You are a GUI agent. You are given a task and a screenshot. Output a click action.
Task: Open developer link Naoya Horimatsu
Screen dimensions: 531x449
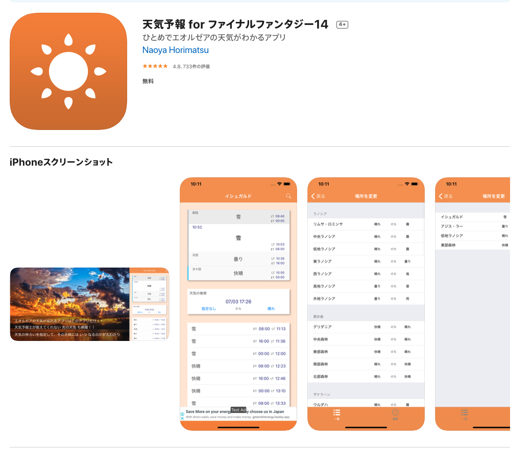[176, 50]
